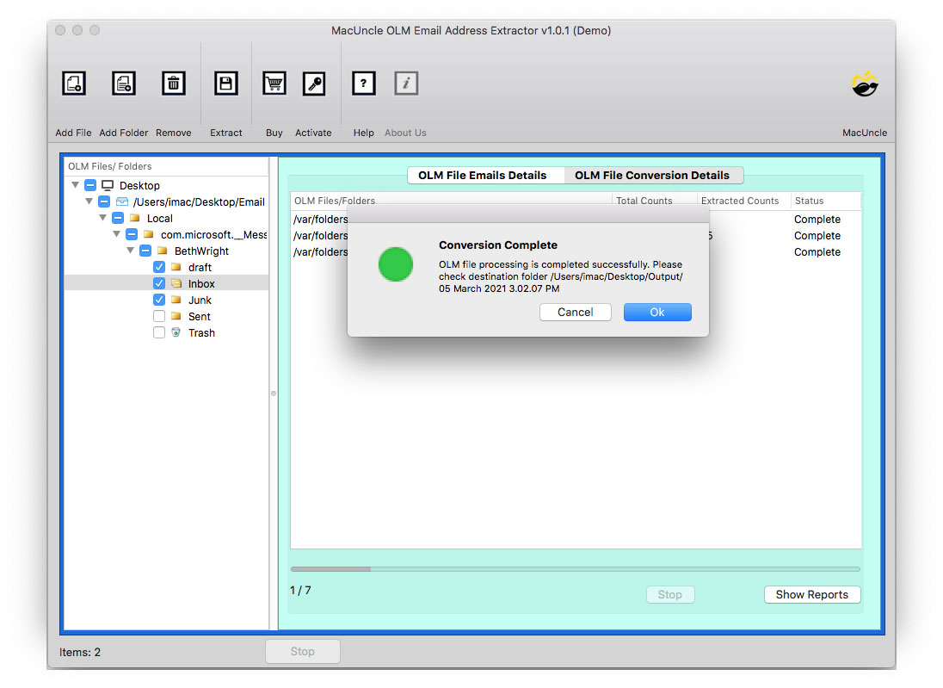This screenshot has height=688, width=943.
Task: Click the Stop button beside Show Reports
Action: pos(670,594)
